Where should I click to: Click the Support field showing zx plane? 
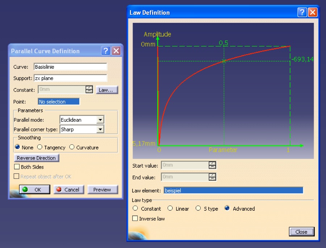pyautogui.click(x=70, y=78)
